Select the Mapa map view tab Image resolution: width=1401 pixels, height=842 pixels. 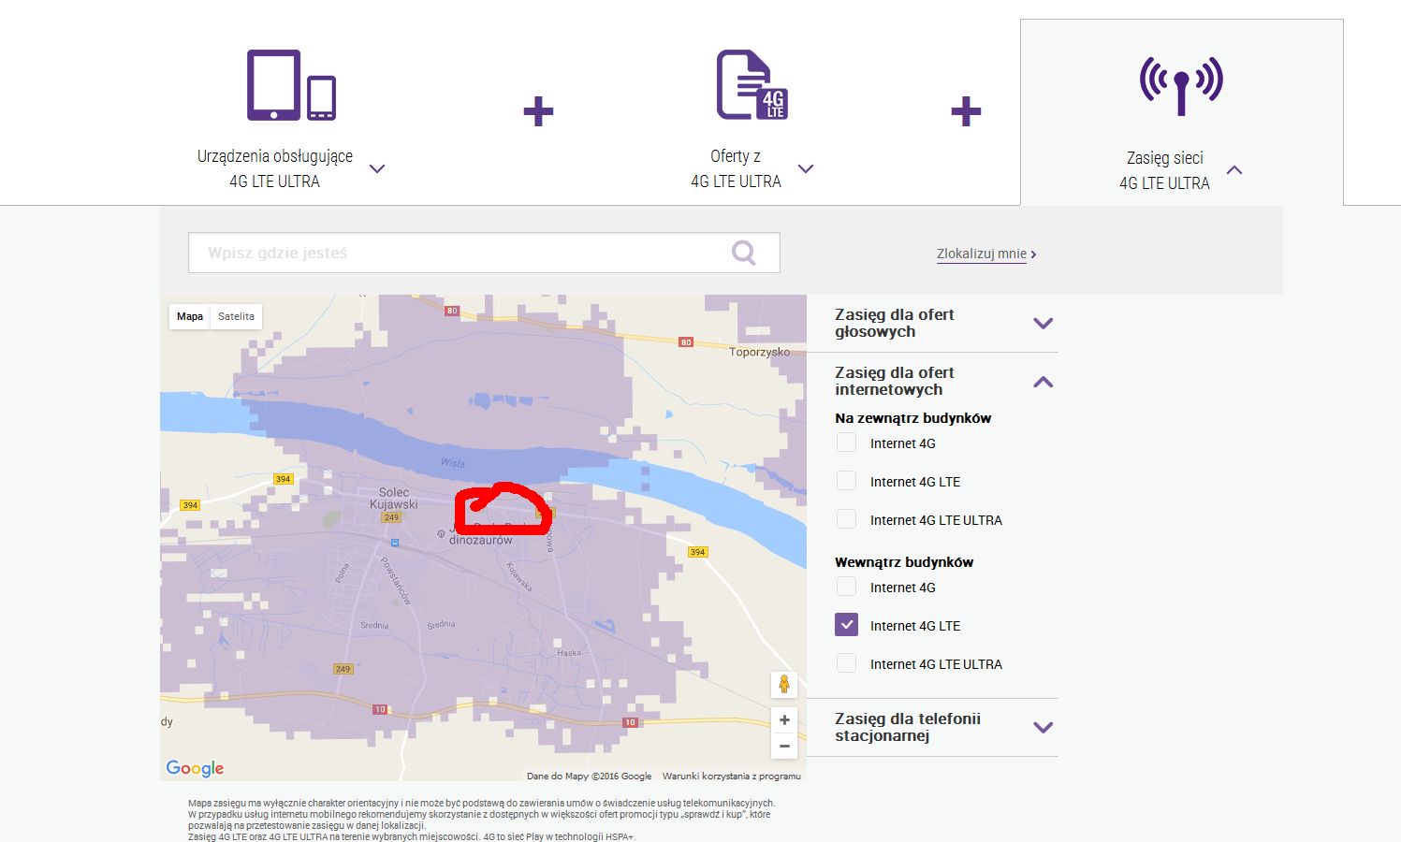coord(190,316)
